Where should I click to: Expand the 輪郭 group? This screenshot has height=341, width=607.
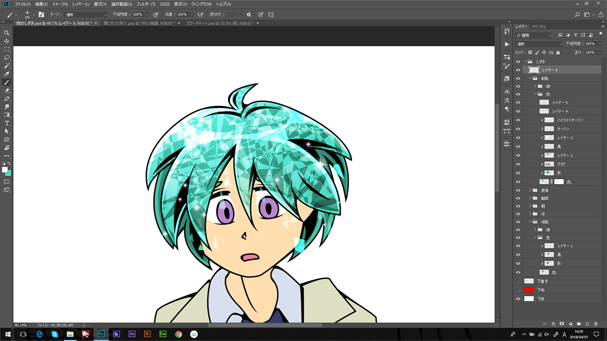point(530,198)
